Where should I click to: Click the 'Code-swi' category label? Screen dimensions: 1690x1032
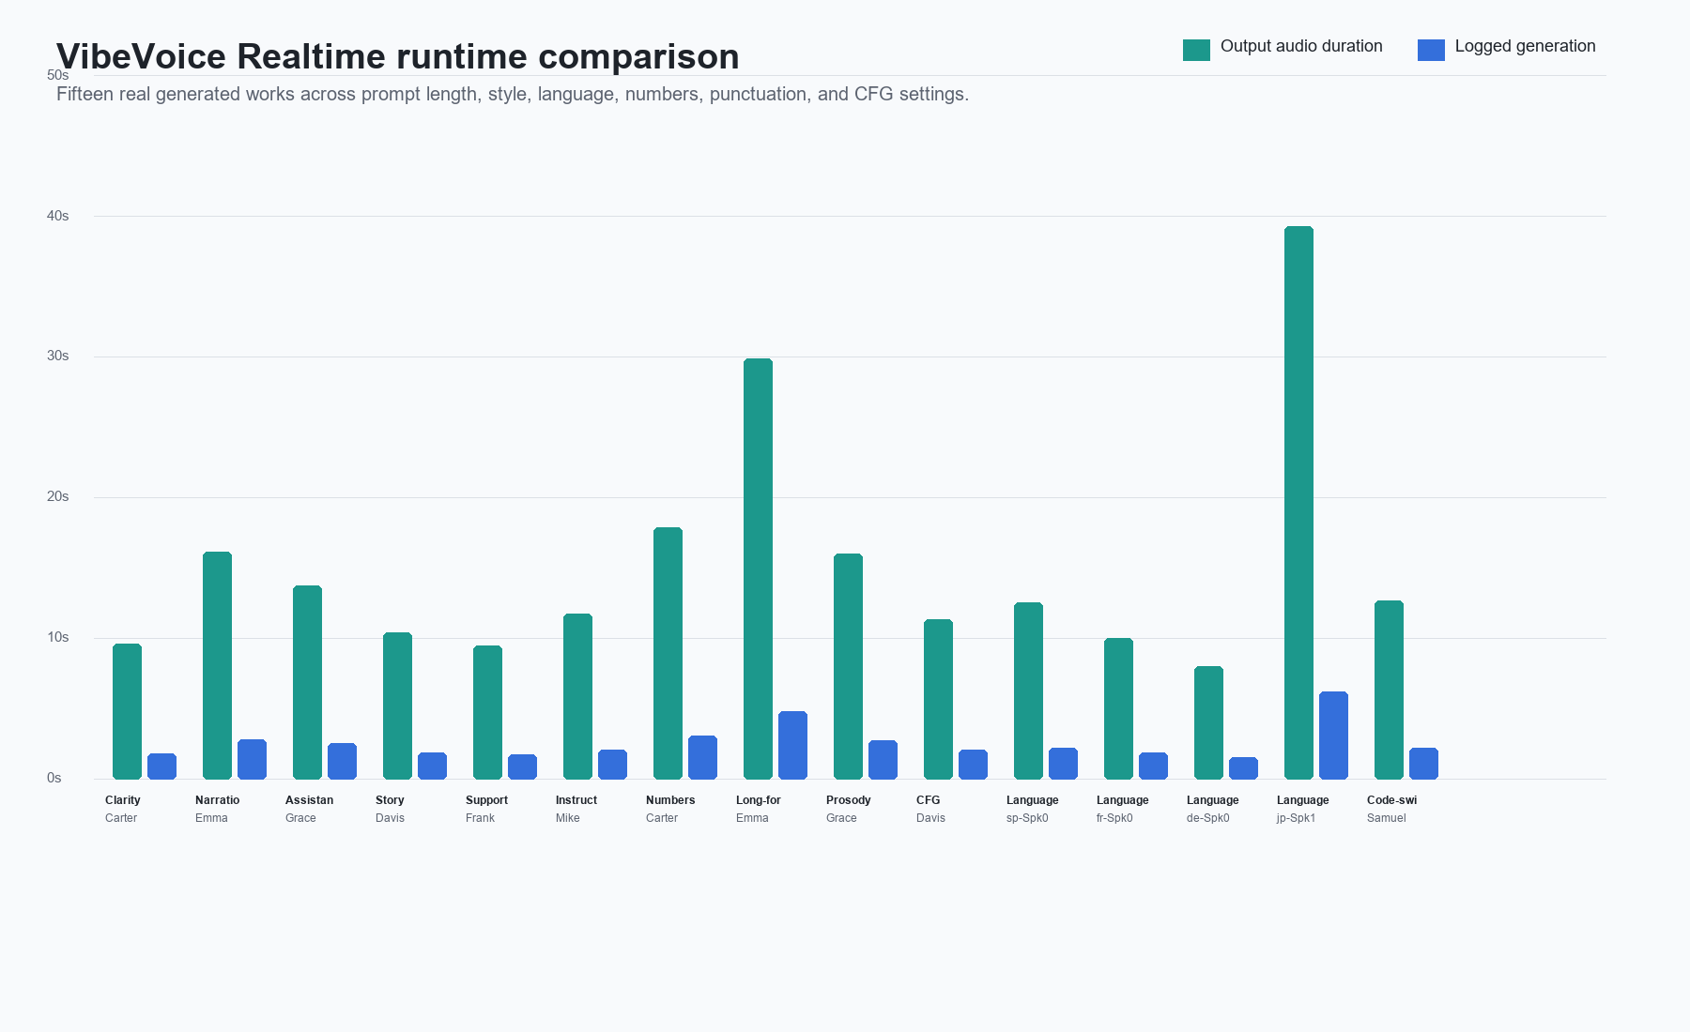point(1391,800)
